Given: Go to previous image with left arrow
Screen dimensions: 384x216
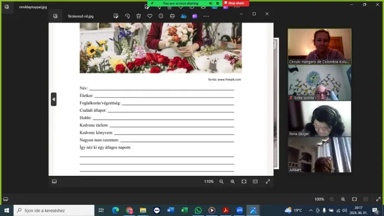Looking at the screenshot, I should click(54, 99).
